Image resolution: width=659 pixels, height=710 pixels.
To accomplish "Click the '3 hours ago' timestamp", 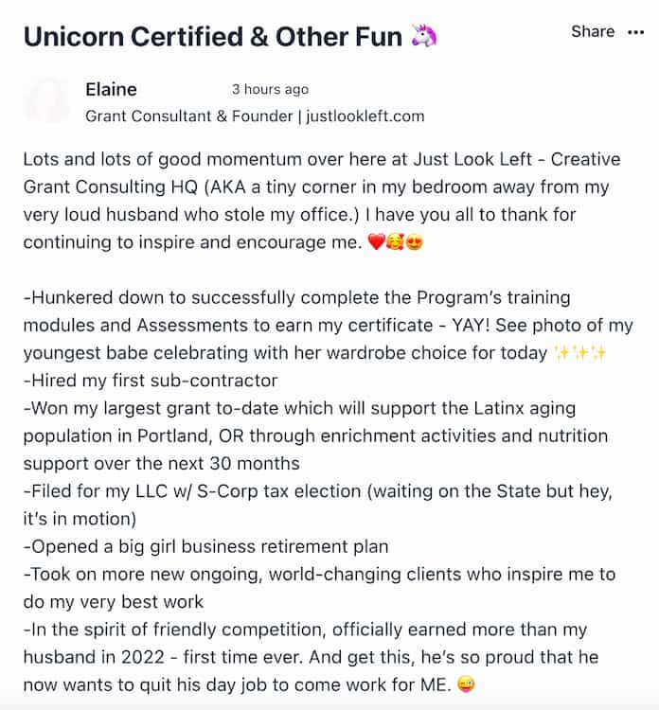I will pyautogui.click(x=271, y=89).
